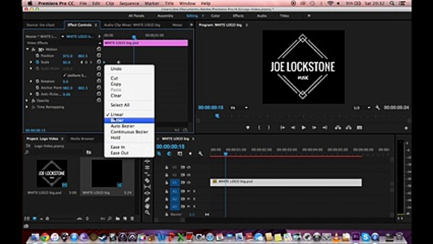
Task: Go to next Scale keyframe
Action: coord(90,62)
